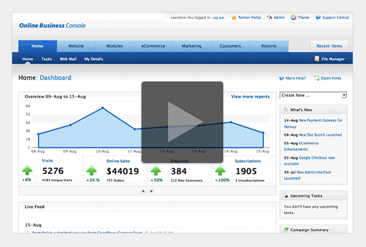This screenshot has height=247, width=366.
Task: Open Support Central speech bubble icon
Action: [x=318, y=17]
